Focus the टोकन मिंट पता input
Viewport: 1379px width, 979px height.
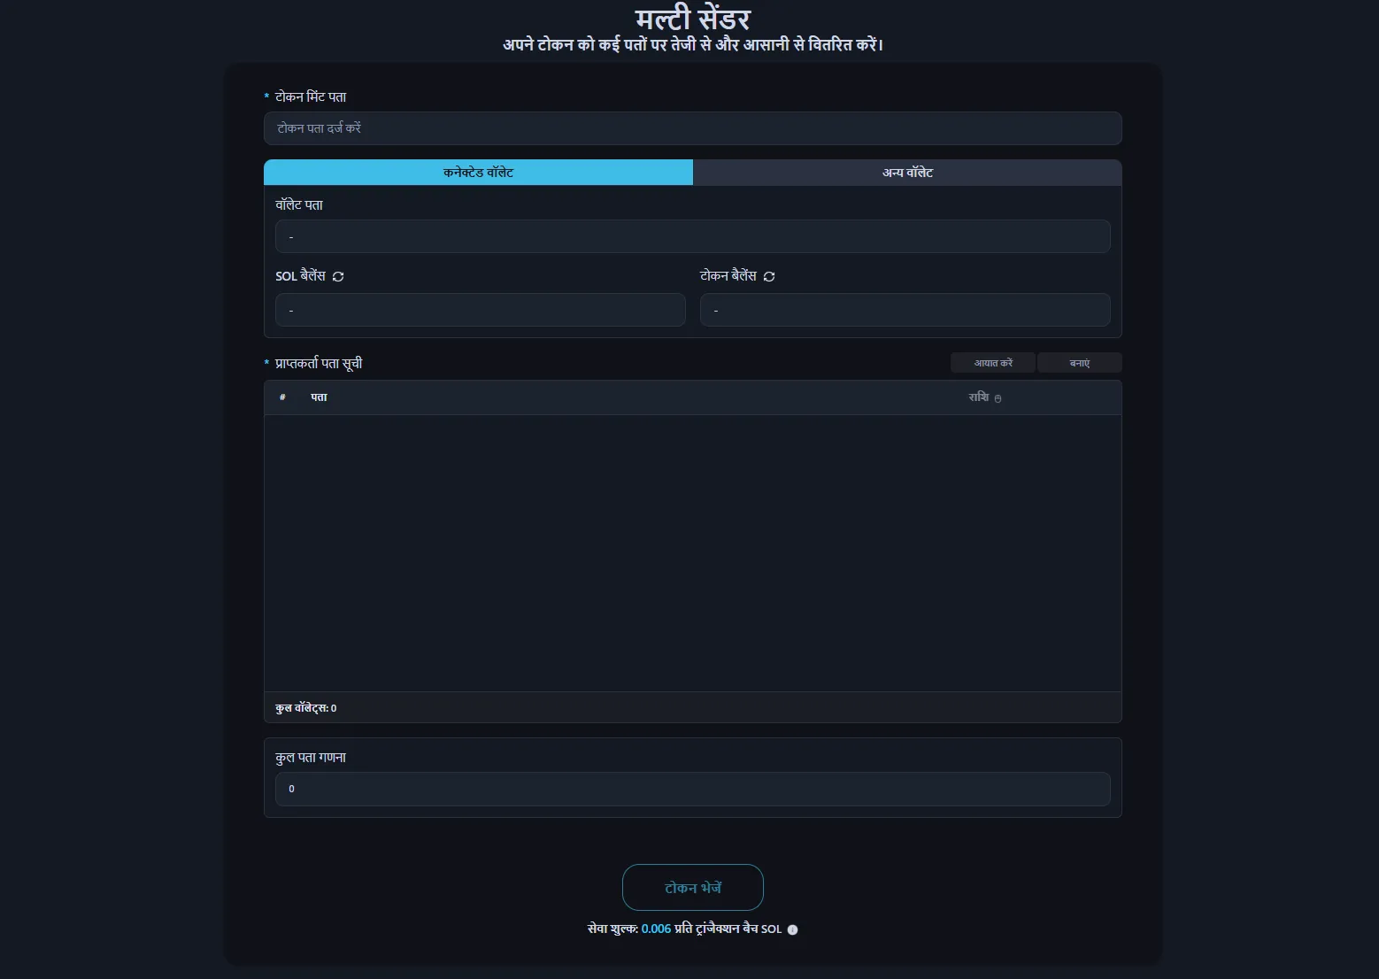click(692, 128)
